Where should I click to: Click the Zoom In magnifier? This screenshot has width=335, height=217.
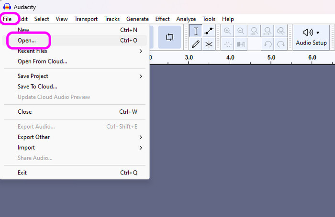tap(227, 31)
